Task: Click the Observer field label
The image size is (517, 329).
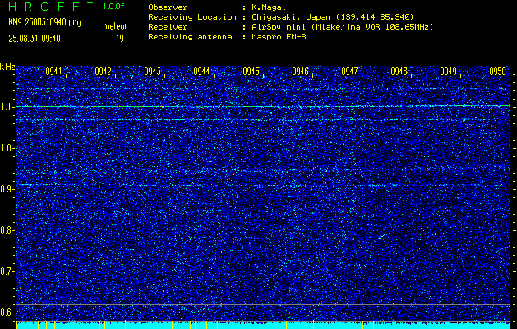Action: [x=168, y=7]
